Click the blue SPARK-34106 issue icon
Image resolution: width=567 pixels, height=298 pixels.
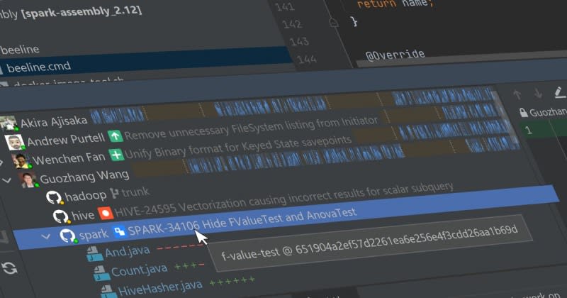119,231
